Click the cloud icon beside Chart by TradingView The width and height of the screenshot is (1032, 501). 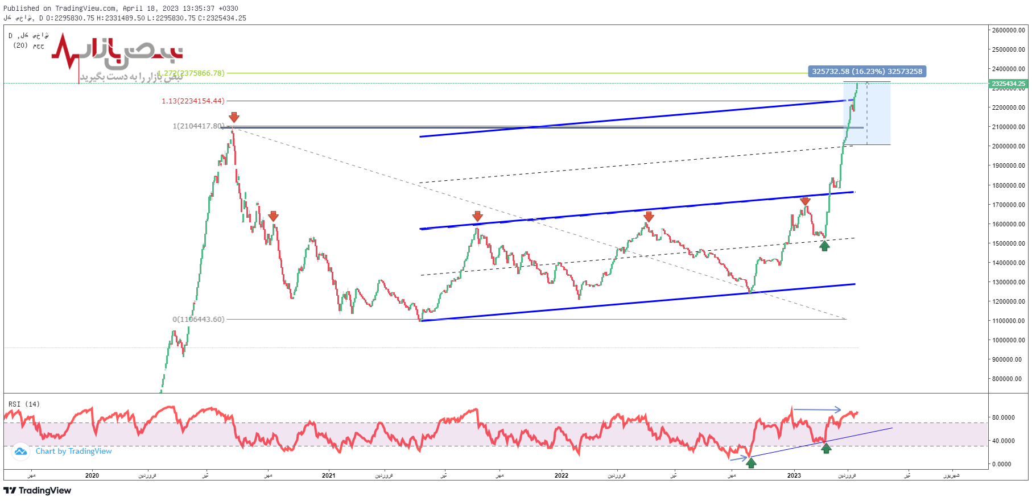[20, 452]
